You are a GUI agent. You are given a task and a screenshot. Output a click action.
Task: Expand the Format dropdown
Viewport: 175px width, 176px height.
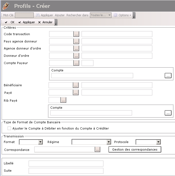click(41, 142)
